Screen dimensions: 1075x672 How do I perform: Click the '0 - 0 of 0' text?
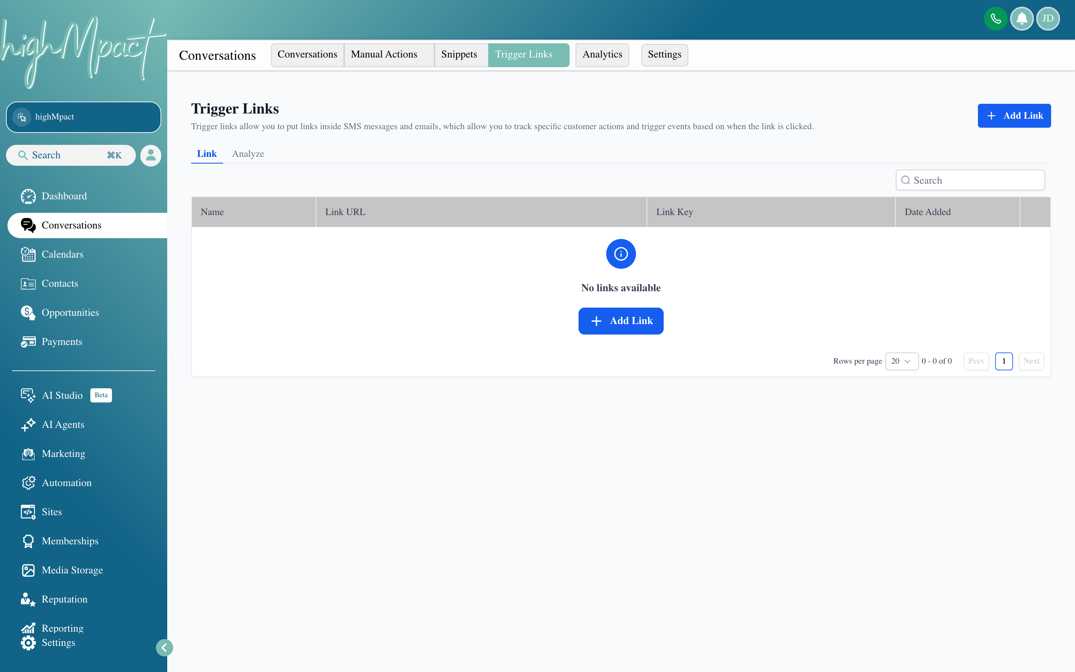click(x=937, y=361)
